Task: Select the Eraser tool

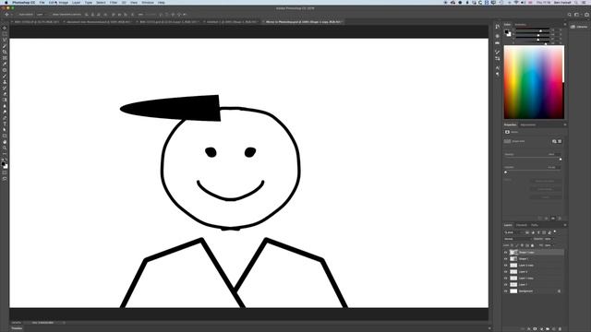Action: [x=5, y=94]
